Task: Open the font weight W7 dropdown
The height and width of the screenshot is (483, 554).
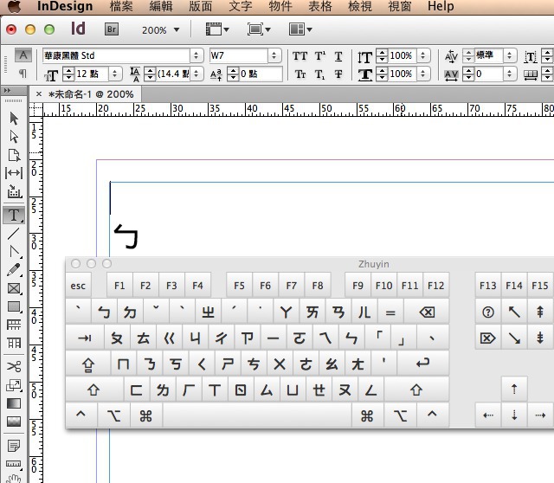Action: [274, 55]
